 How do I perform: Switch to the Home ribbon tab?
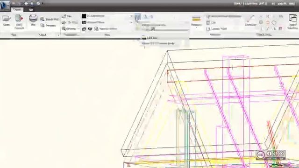[17, 9]
